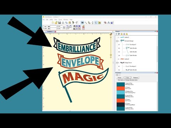Select Satin Border item 3.4
Viewport: 171px width, 128px height.
[133, 55]
